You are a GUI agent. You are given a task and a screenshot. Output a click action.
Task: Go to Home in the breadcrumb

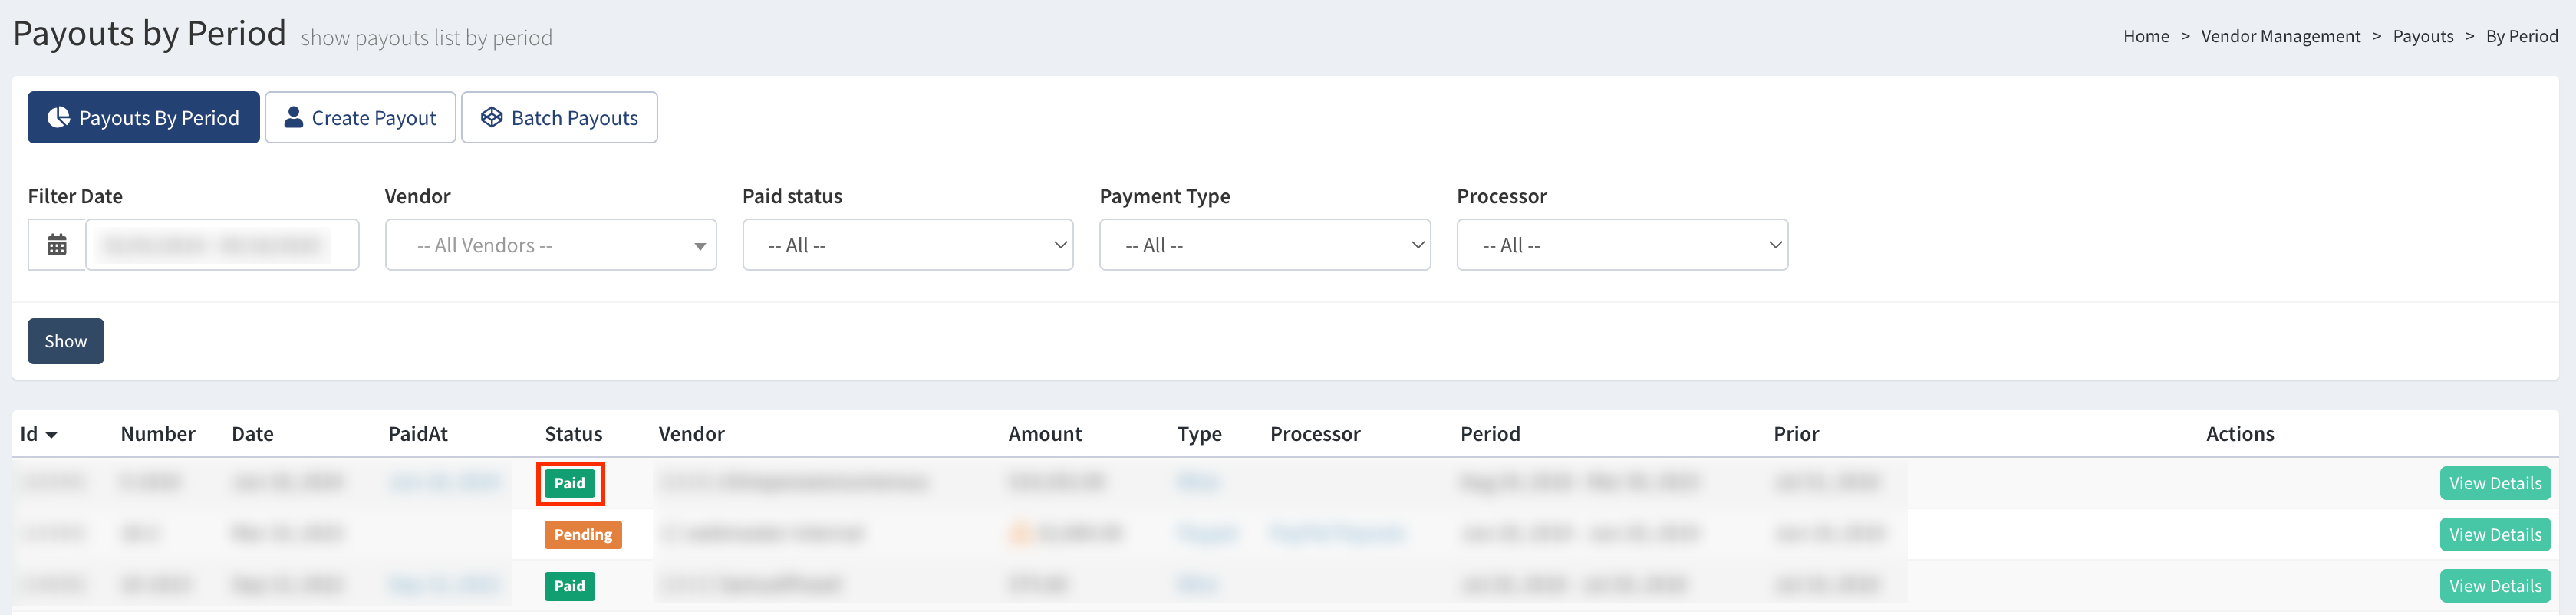click(x=2145, y=36)
